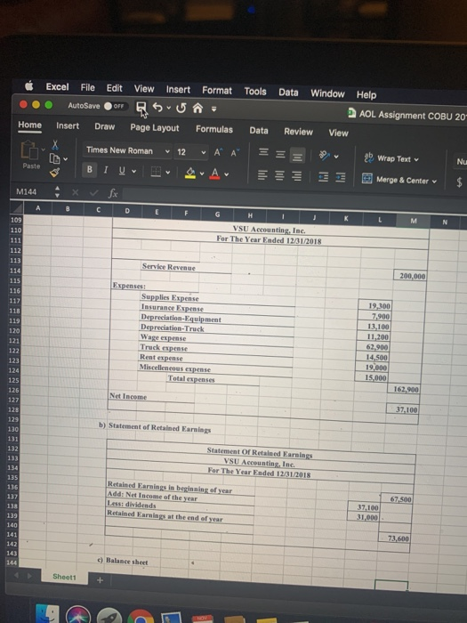This screenshot has width=467, height=623.
Task: Center text horizontally
Action: tap(279, 175)
